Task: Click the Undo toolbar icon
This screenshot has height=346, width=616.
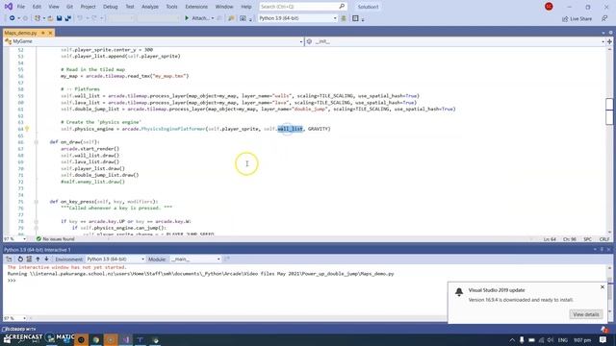Action: click(x=80, y=18)
